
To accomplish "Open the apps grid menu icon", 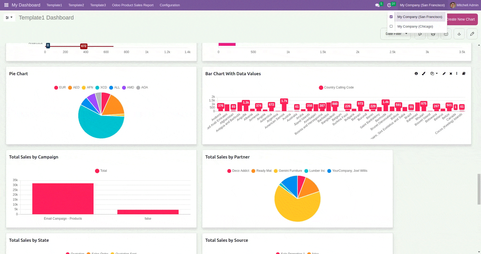I will [6, 5].
